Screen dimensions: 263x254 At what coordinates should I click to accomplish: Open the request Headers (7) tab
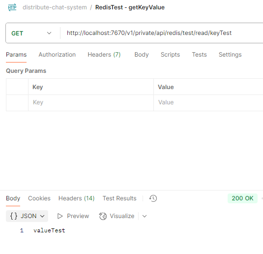coord(104,55)
